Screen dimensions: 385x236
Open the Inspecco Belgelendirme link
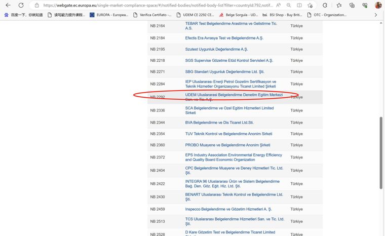pos(228,209)
